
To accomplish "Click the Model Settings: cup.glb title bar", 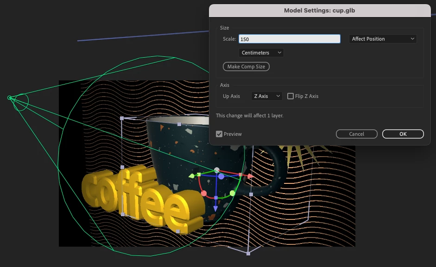I will click(x=320, y=11).
